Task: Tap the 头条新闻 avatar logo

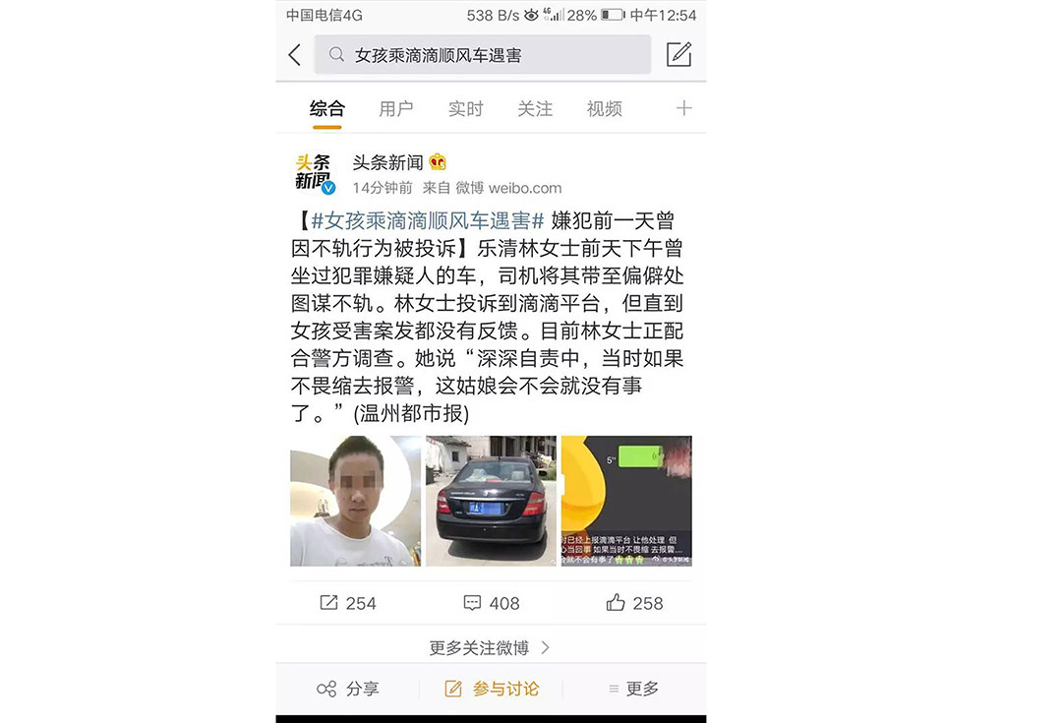Action: [315, 173]
